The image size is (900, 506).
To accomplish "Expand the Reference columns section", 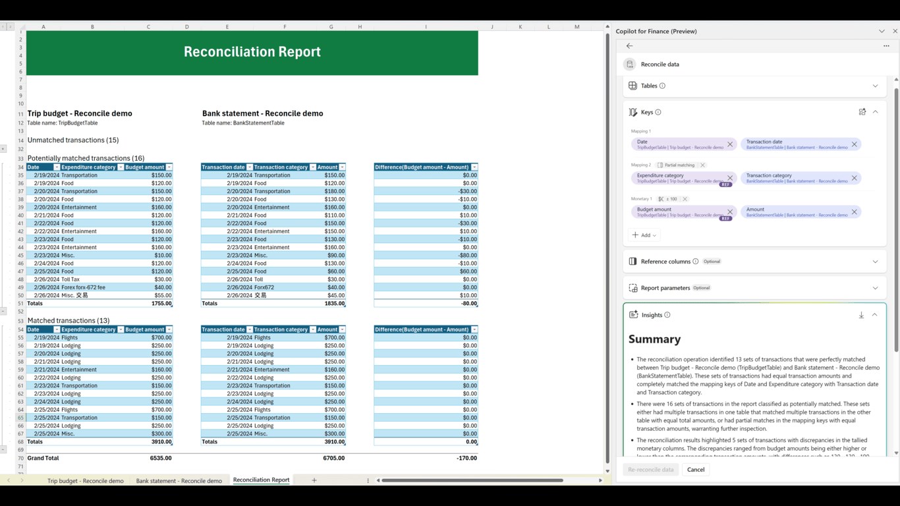I will pos(875,262).
